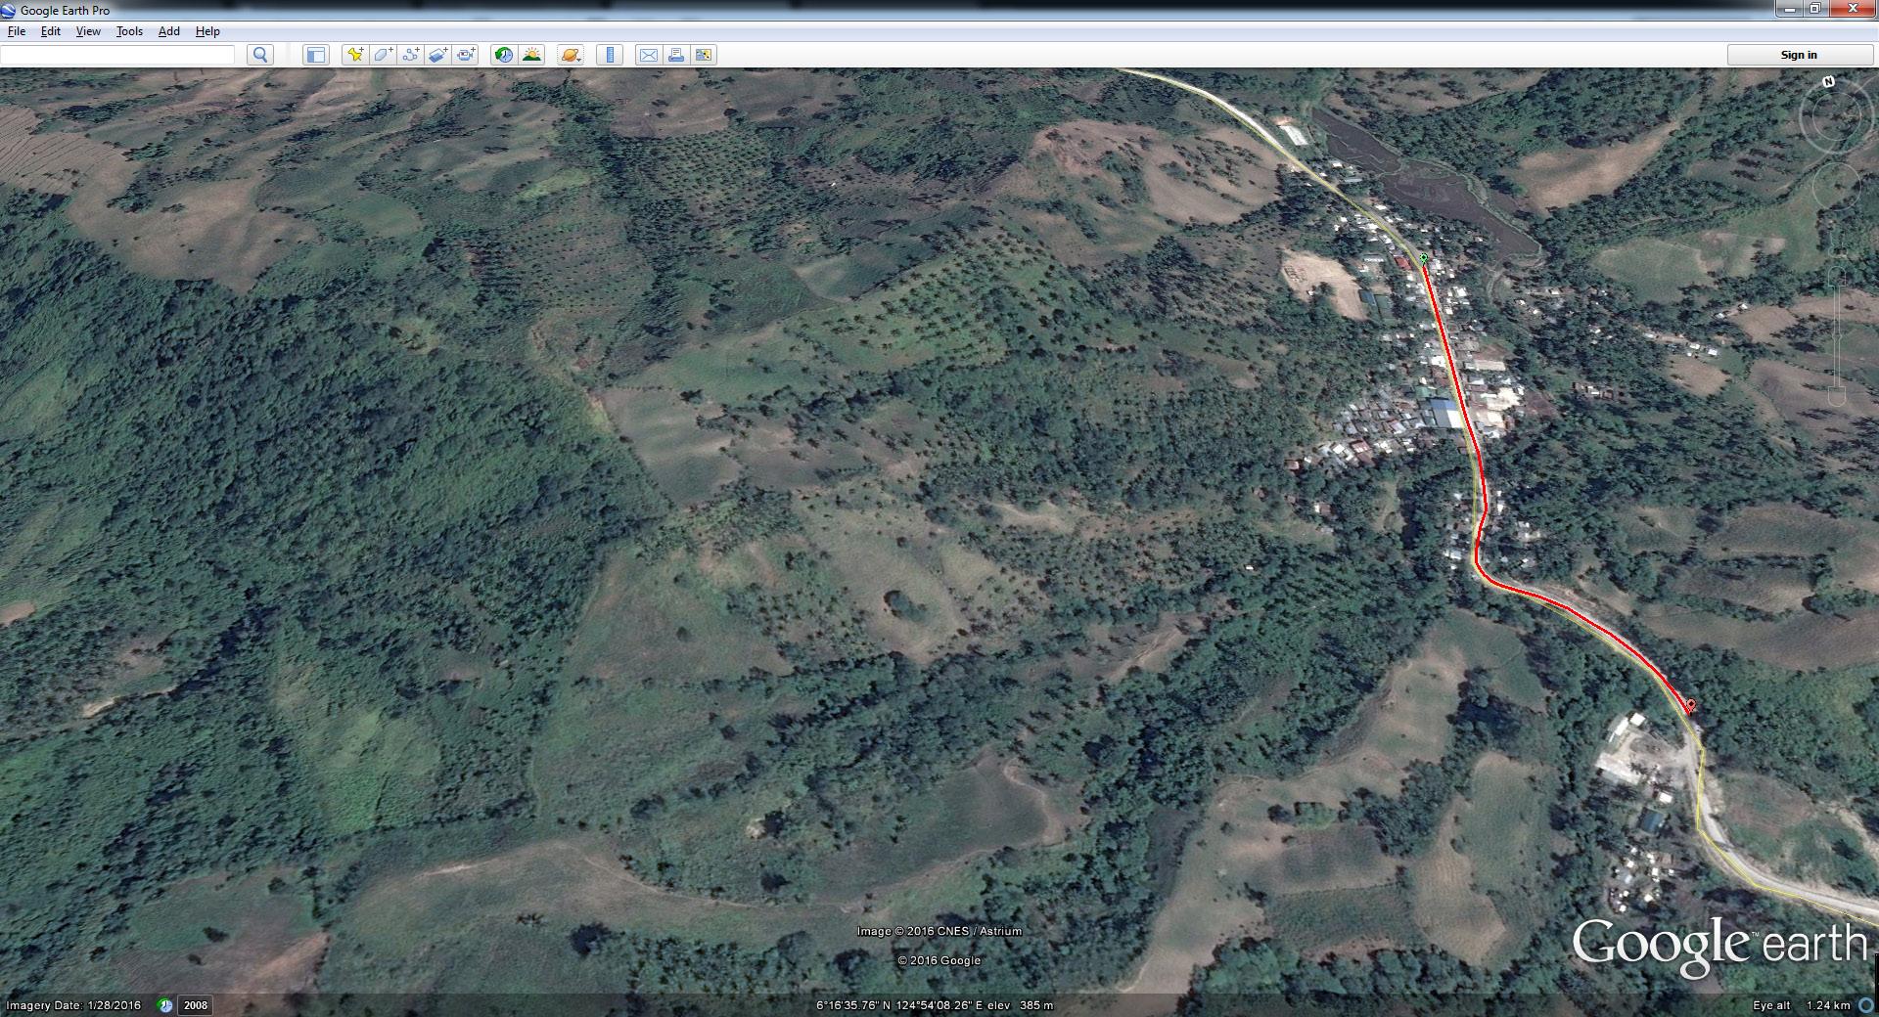Add a polygon using the toolbar icon
Image resolution: width=1879 pixels, height=1017 pixels.
383,55
